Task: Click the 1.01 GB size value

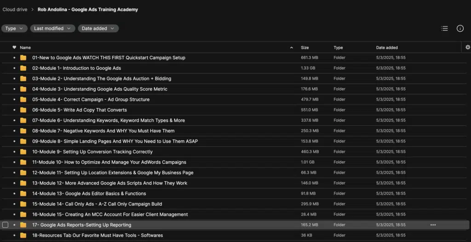Action: pos(308,162)
